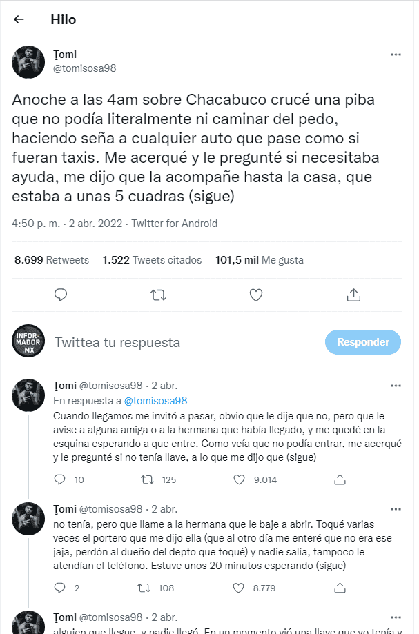The height and width of the screenshot is (634, 419).
Task: Like the second reply with 8.779 likes
Action: 240,588
